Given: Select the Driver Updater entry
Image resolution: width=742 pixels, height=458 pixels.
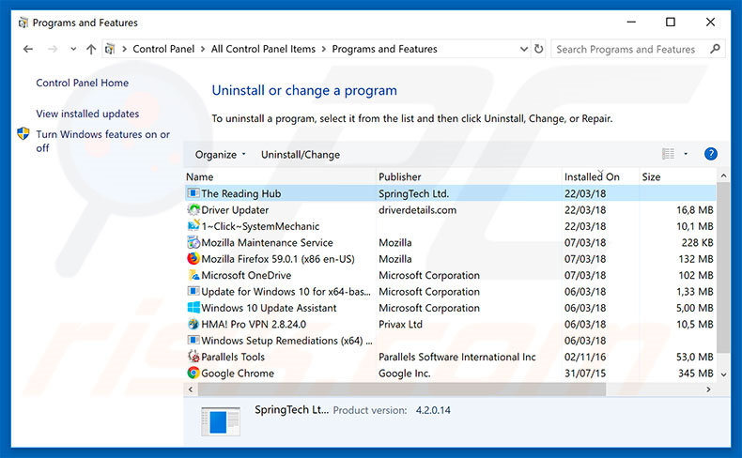Looking at the screenshot, I should click(235, 210).
